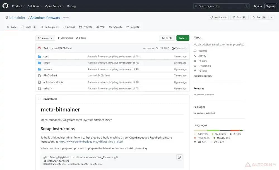Open the master branch selector

(x=45, y=38)
